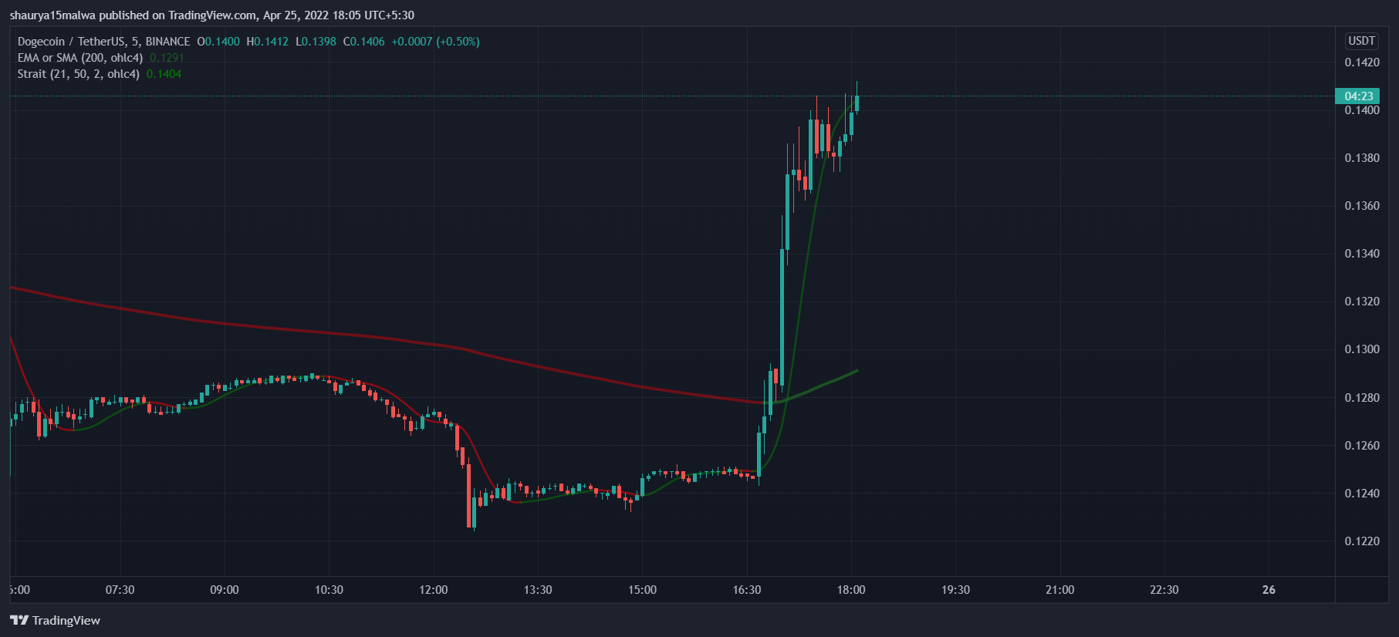Screen dimensions: 1399x637
Task: Click the 07:30 time axis label
Action: (120, 590)
